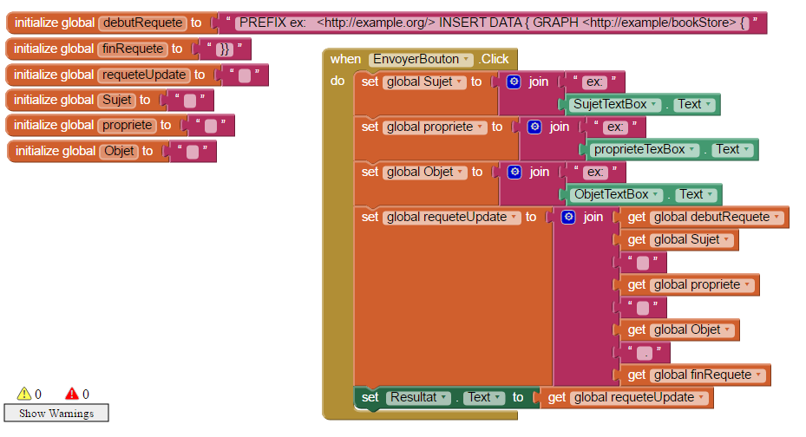This screenshot has height=437, width=806.
Task: Edit the debutRequete variable name field
Action: pyautogui.click(x=143, y=23)
